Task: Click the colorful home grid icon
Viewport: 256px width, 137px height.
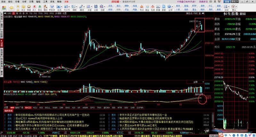Action: (4, 8)
